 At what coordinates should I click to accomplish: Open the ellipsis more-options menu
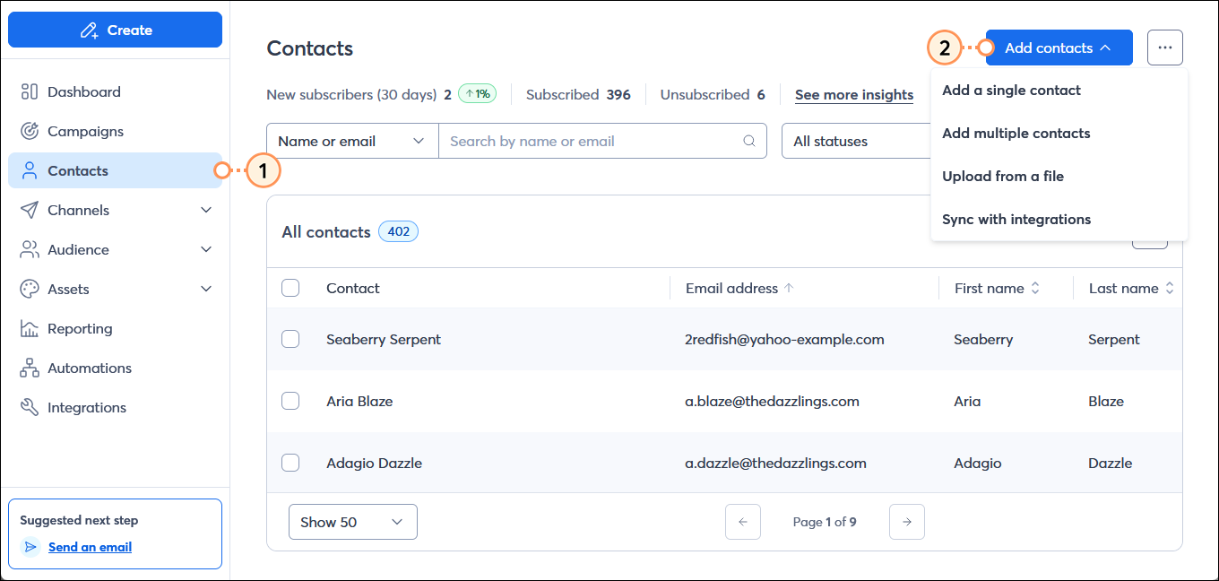tap(1165, 48)
